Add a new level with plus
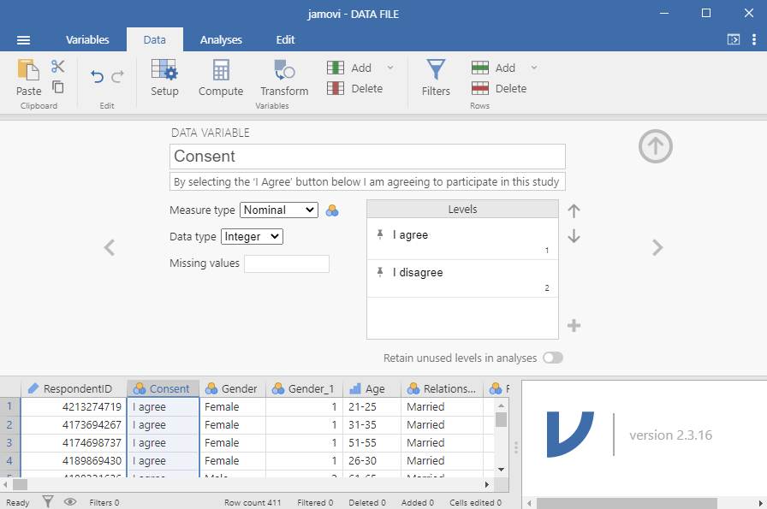This screenshot has width=767, height=509. (574, 325)
